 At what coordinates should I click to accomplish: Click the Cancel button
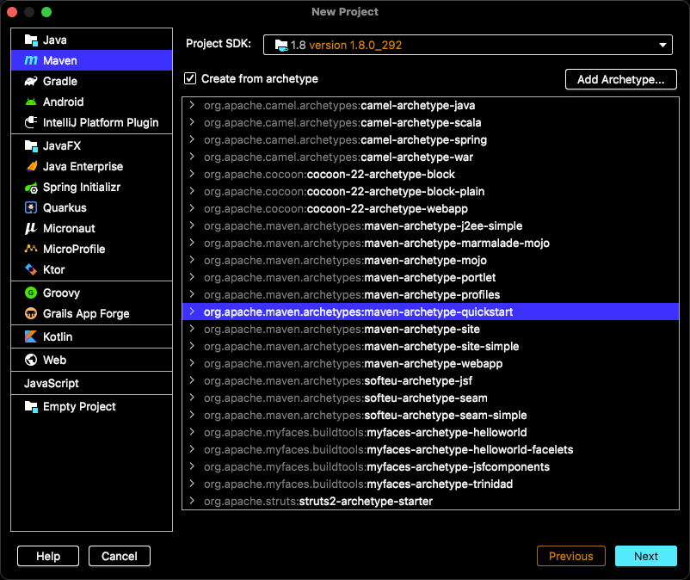coord(120,556)
